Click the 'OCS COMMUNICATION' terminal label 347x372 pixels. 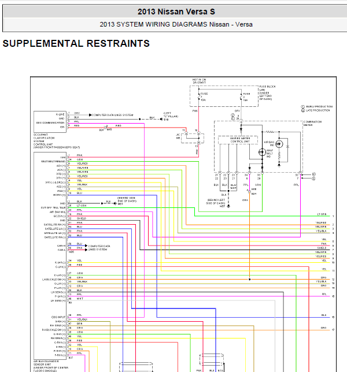click(50, 122)
